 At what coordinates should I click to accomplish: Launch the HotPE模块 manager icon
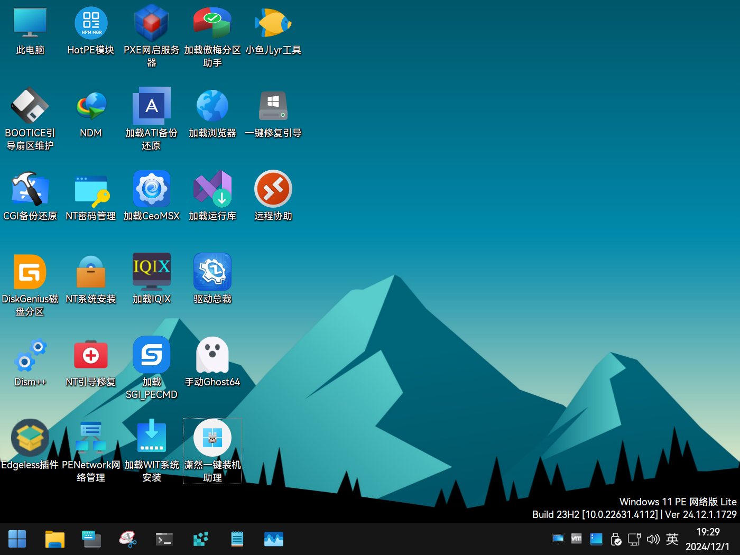[x=91, y=31]
